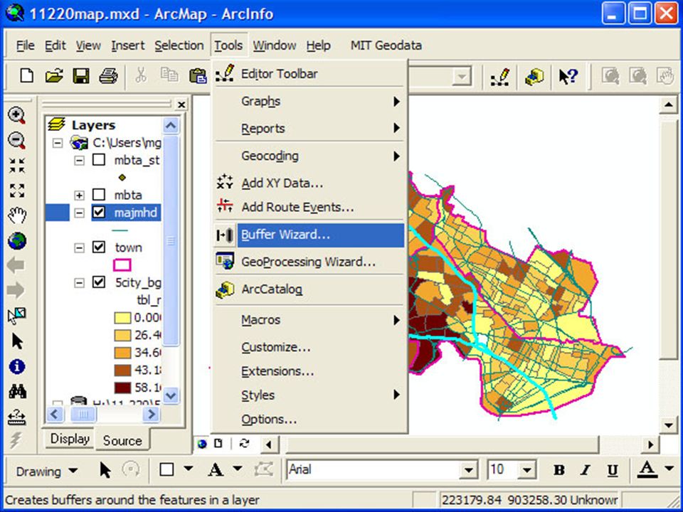Select the Select Features tool

(16, 316)
